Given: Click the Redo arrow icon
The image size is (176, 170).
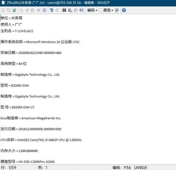Looking at the screenshot, I should pos(57,10).
